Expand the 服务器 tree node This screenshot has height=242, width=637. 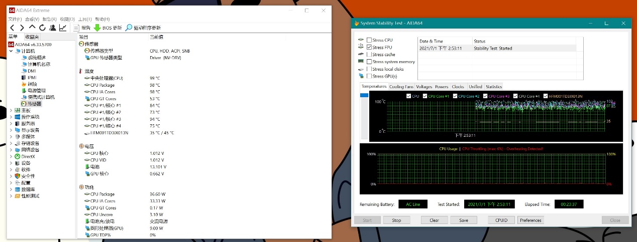(11, 123)
